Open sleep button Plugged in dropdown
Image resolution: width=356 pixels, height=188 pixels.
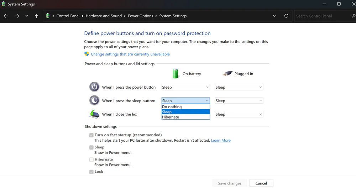click(x=239, y=100)
